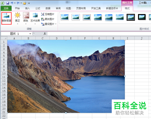Open the Redo history dropdown arrow
Screen dimensions: 151x119
[x=21, y=3]
